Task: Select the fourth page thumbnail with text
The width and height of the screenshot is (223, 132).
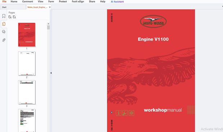Action: 27,120
